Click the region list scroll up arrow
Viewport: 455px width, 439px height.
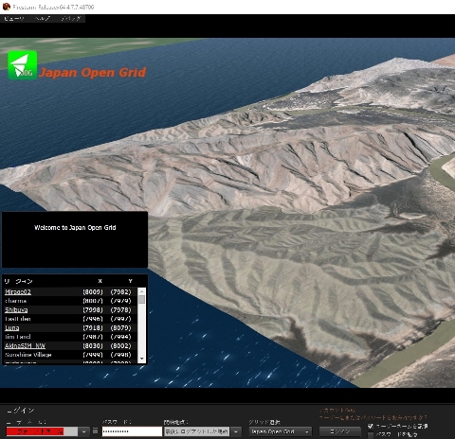pyautogui.click(x=142, y=290)
